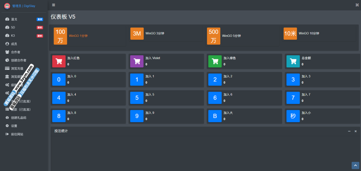Open the 5D sidebar item
Image resolution: width=361 pixels, height=171 pixels.
click(x=13, y=27)
